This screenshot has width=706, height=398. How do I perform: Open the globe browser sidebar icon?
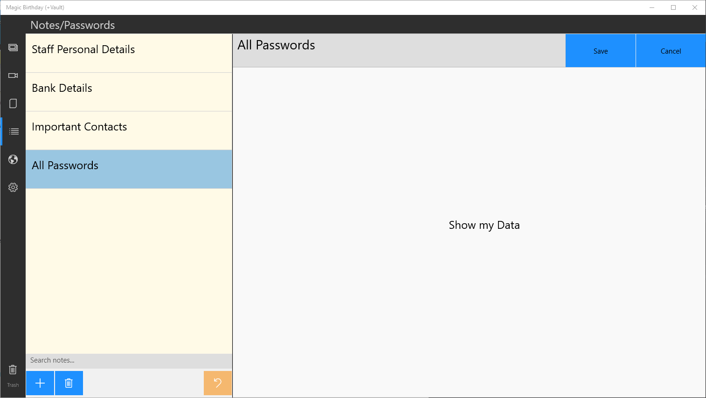tap(13, 160)
